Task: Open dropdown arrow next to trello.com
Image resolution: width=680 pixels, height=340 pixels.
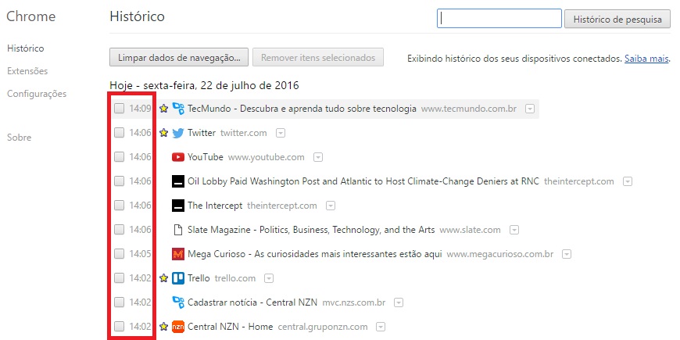Action: [269, 278]
